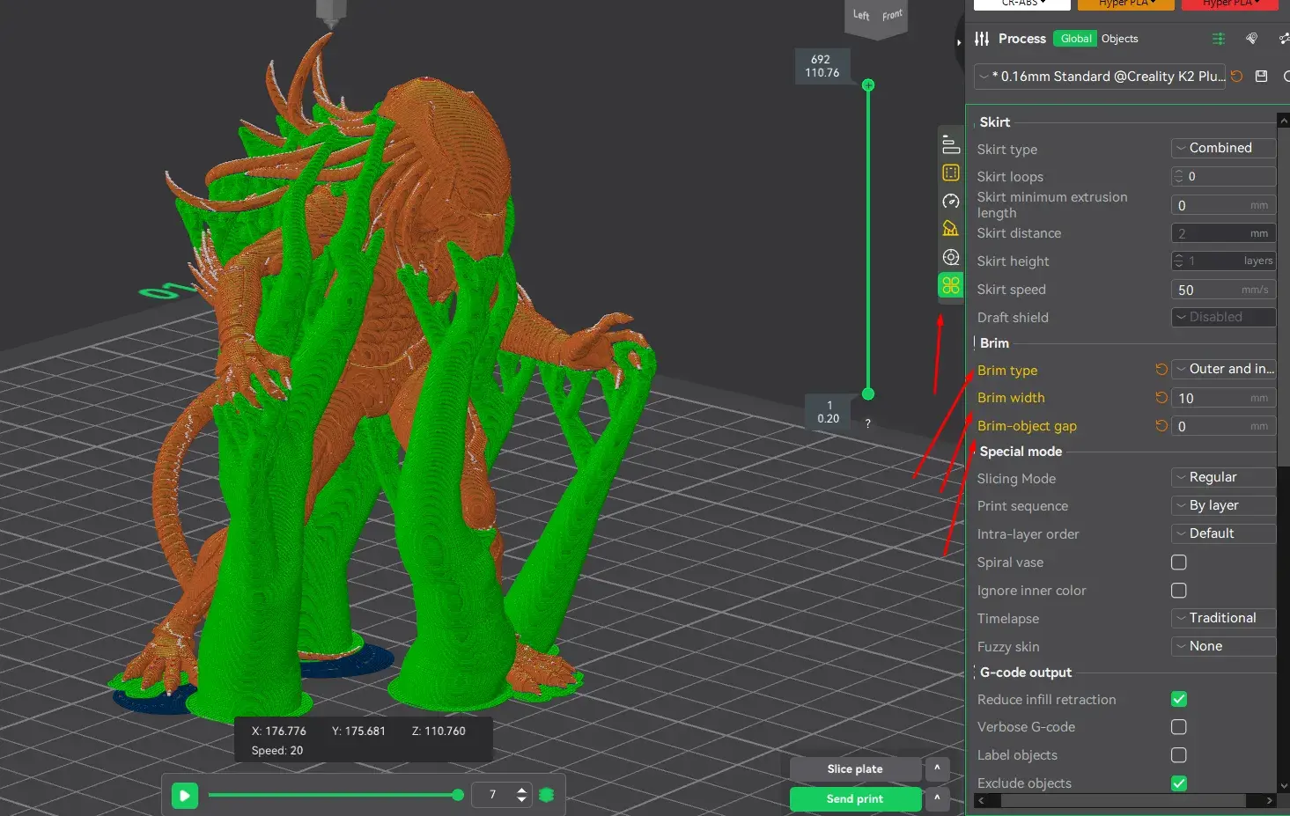This screenshot has height=816, width=1290.
Task: Click the Send print button
Action: pos(854,799)
